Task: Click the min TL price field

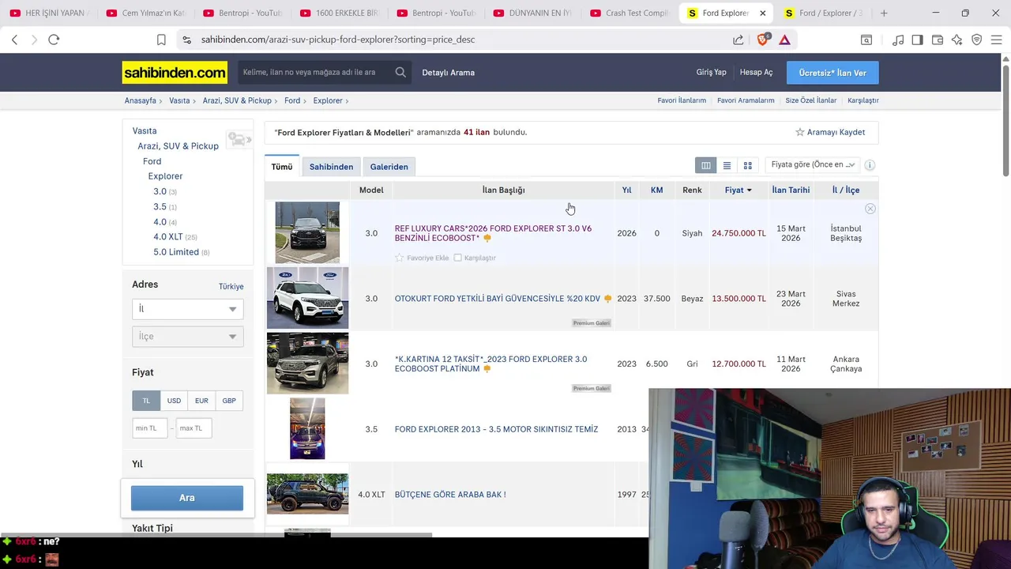Action: pos(149,428)
